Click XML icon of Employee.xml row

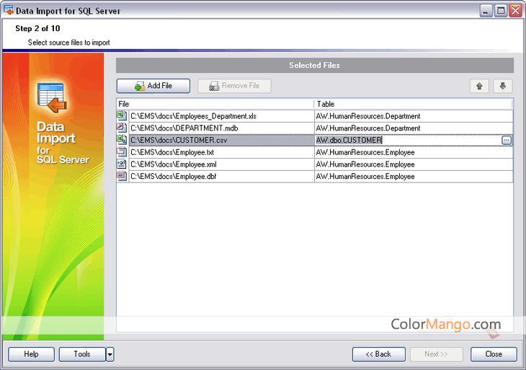[x=122, y=164]
